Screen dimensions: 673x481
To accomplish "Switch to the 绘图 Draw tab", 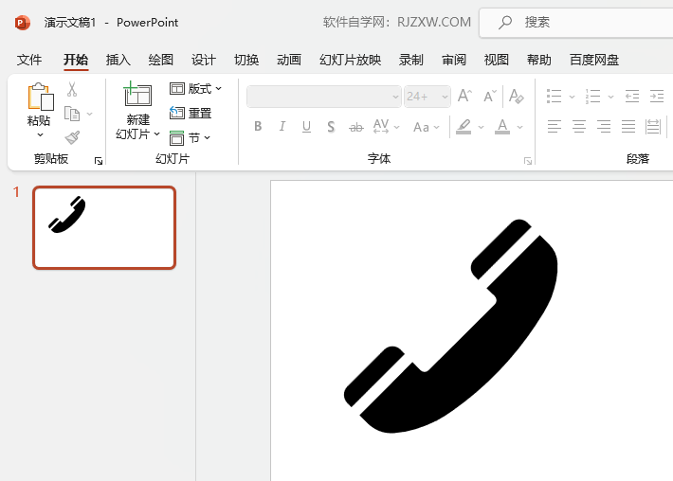I will pyautogui.click(x=160, y=60).
